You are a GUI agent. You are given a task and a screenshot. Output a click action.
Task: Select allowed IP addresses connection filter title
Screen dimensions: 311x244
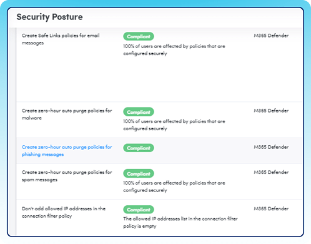coord(64,212)
